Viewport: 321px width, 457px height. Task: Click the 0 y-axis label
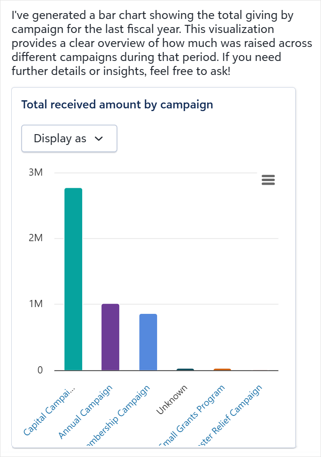pos(40,370)
